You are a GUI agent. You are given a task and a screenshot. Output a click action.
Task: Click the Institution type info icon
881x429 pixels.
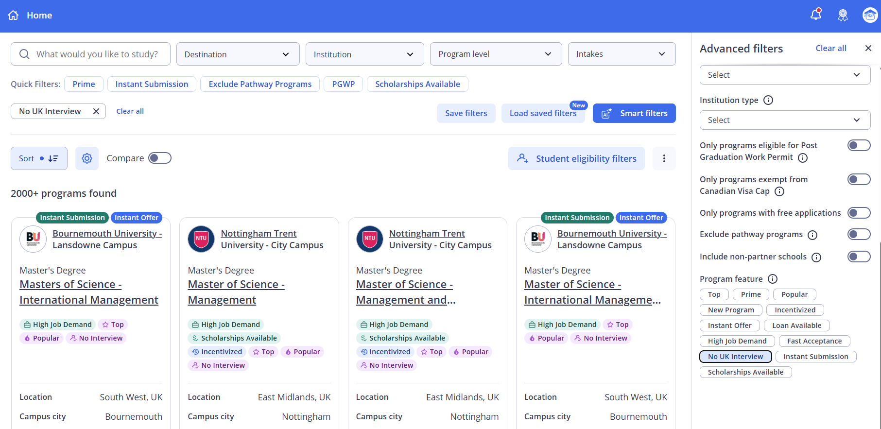click(x=768, y=100)
